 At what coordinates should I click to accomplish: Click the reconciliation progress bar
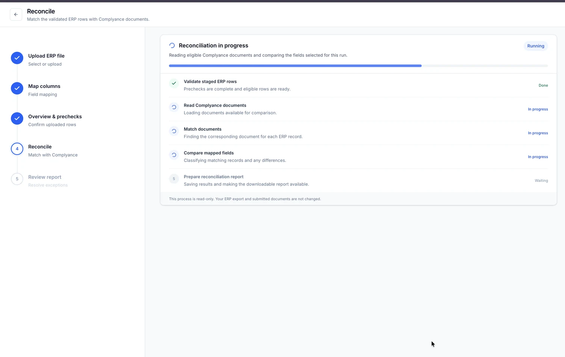[x=358, y=66]
